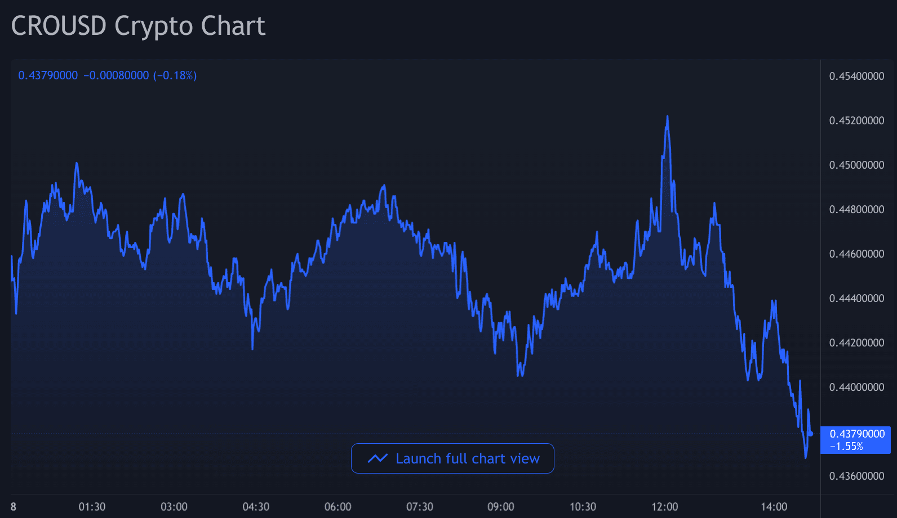
Task: Click the CROUSD Crypto Chart title
Action: point(138,26)
